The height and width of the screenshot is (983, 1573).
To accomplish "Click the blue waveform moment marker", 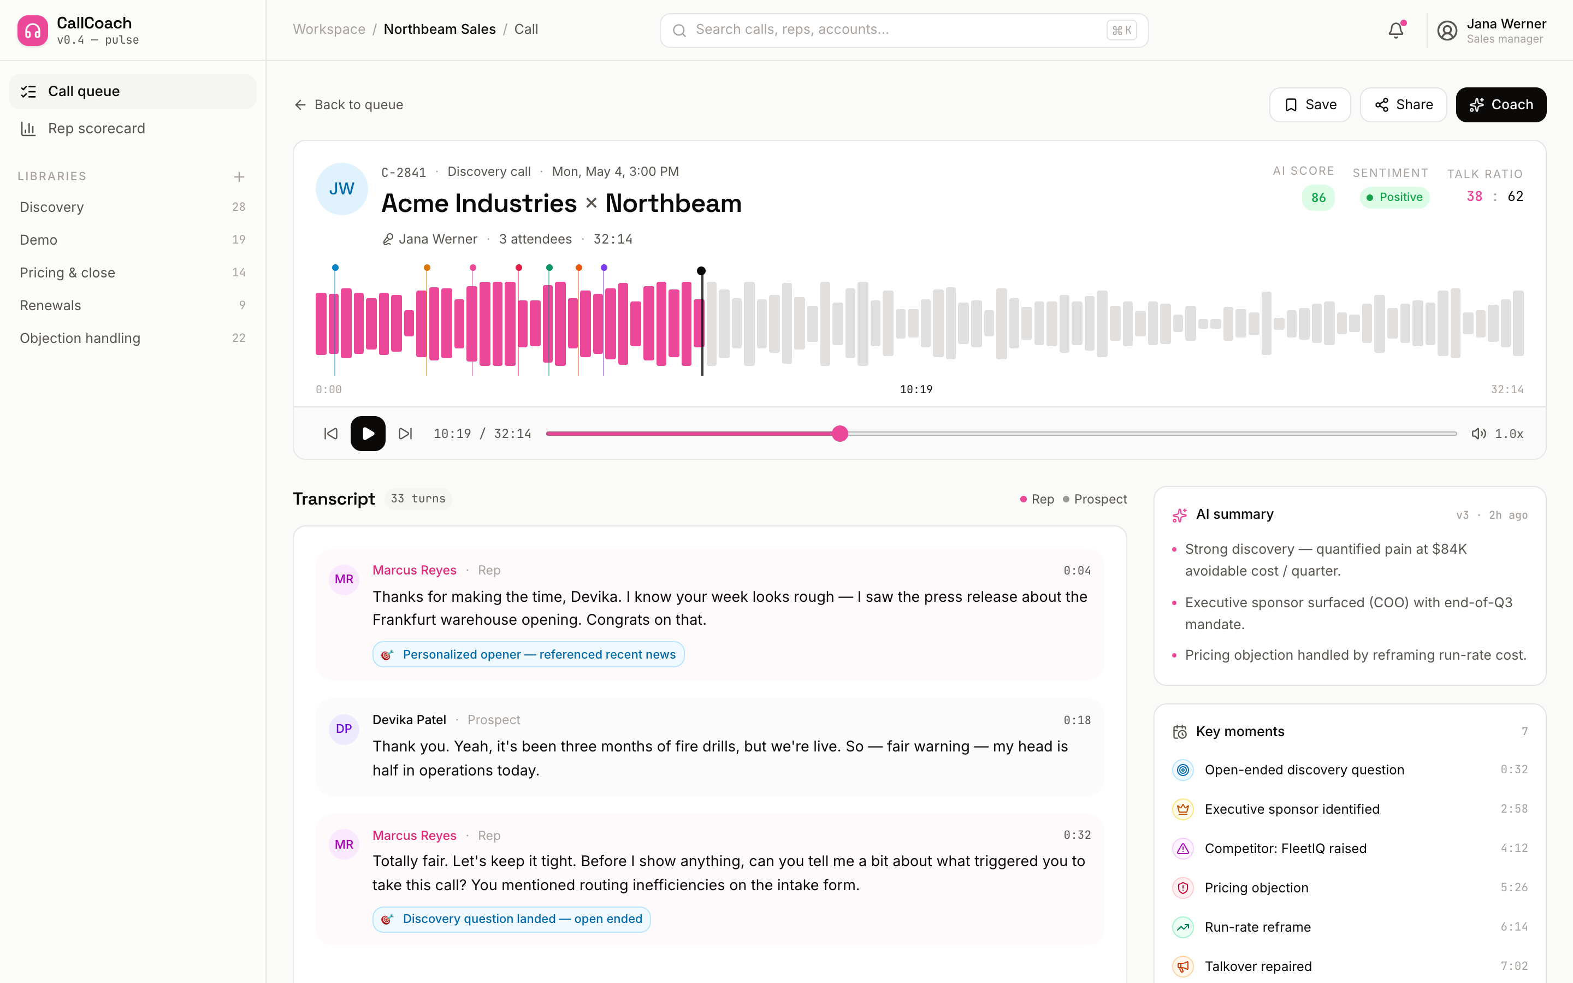I will tap(335, 268).
